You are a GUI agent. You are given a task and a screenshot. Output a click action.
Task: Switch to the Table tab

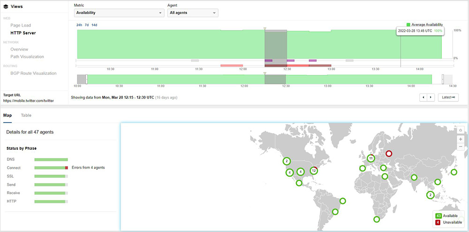pos(26,115)
